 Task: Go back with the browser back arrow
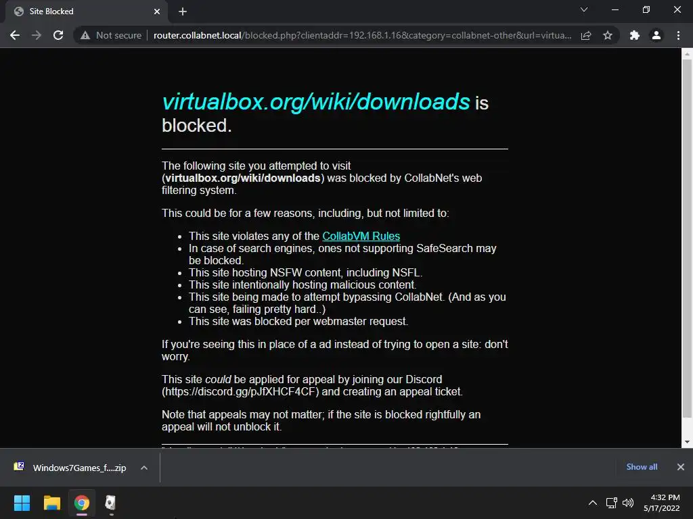pyautogui.click(x=15, y=35)
